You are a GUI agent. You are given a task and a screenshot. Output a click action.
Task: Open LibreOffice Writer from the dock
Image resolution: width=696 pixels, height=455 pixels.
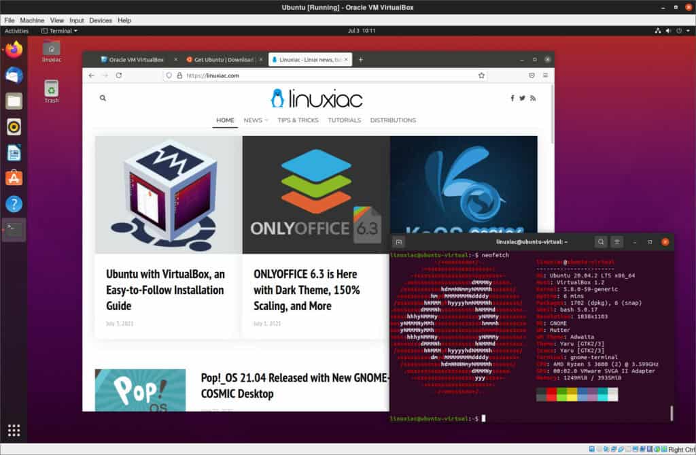14,153
